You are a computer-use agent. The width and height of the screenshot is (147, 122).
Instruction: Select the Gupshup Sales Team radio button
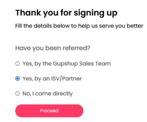[x=18, y=64]
